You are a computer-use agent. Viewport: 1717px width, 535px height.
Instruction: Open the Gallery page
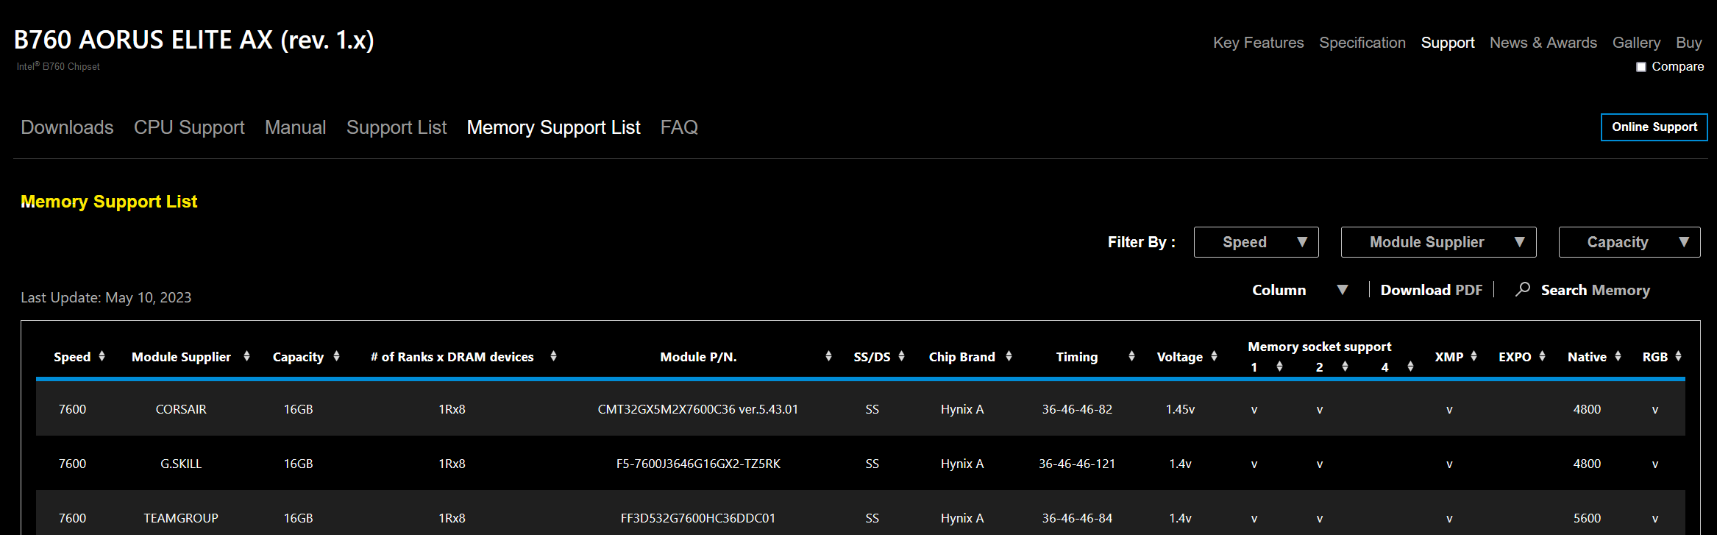(x=1636, y=43)
